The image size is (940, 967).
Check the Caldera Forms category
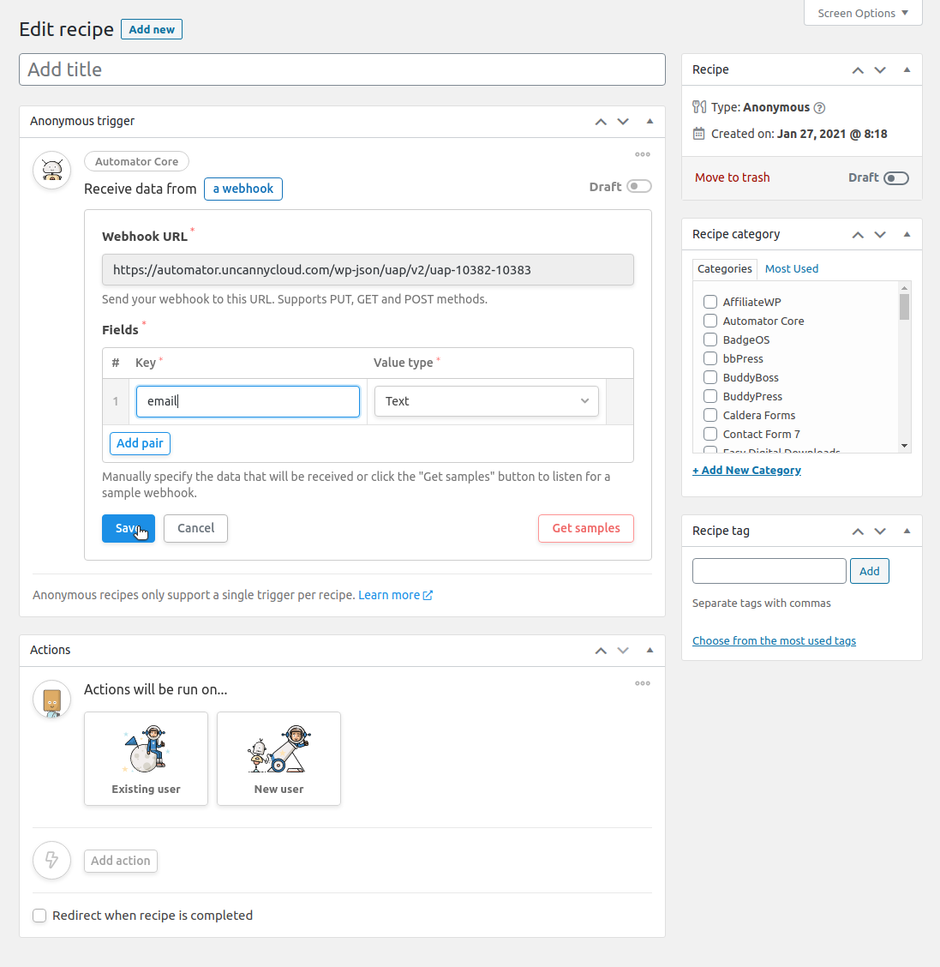(x=710, y=415)
